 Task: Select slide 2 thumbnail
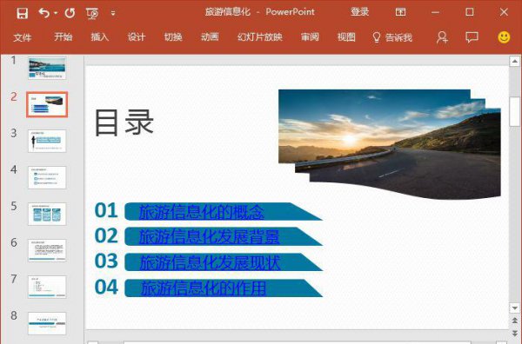click(x=47, y=104)
